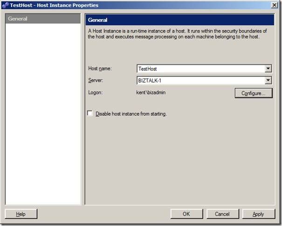Click the kent\bizadmin logon value
This screenshot has width=282, height=226.
coord(151,92)
